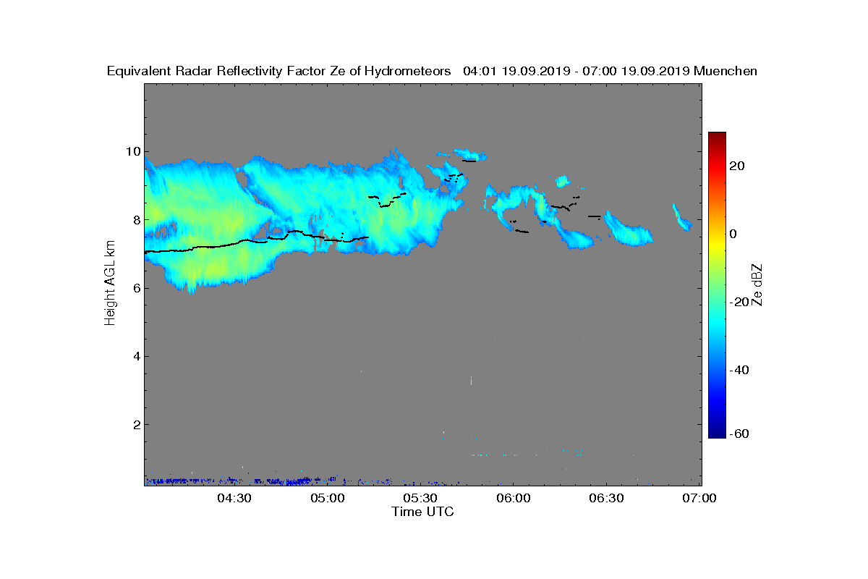The height and width of the screenshot is (579, 868).
Task: Click the 07:00 time tick label
Action: click(x=699, y=499)
